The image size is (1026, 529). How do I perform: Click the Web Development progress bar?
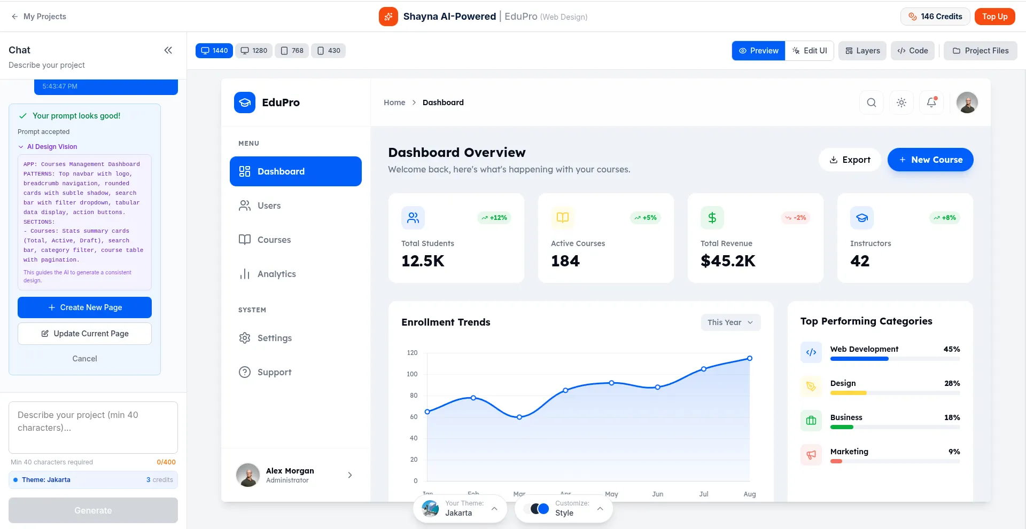(x=895, y=359)
